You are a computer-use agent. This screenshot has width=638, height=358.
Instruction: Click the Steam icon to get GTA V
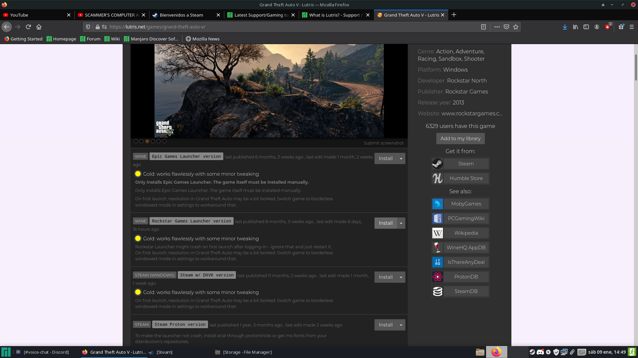(437, 163)
